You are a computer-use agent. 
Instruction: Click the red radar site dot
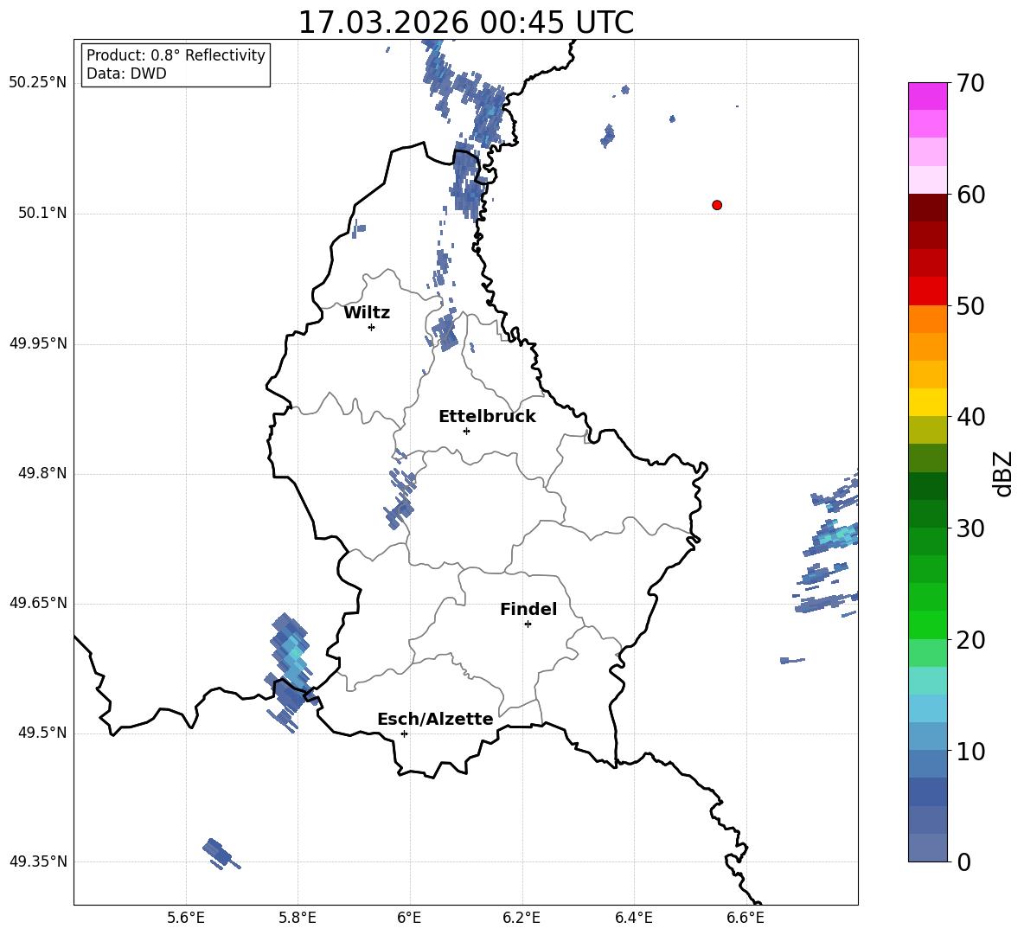[x=717, y=205]
